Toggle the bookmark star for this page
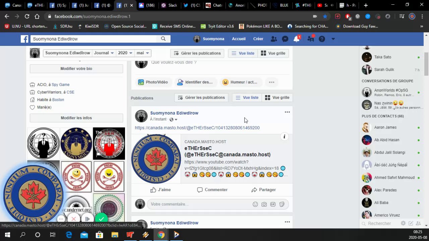429x241 pixels. 325,16
